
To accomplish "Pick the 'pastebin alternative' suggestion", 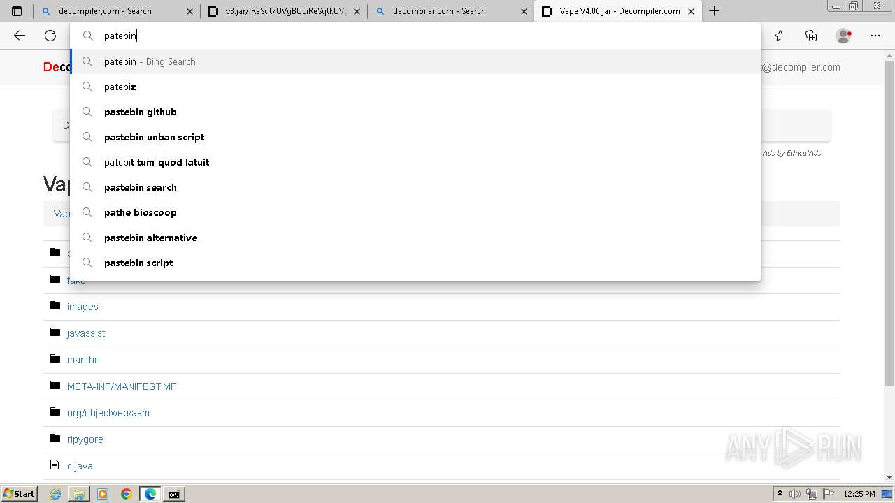I will pos(151,238).
